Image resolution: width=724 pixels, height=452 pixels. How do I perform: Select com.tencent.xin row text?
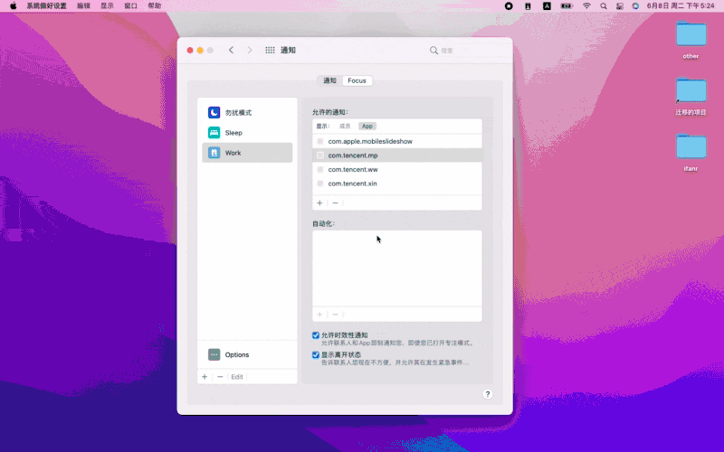[352, 184]
